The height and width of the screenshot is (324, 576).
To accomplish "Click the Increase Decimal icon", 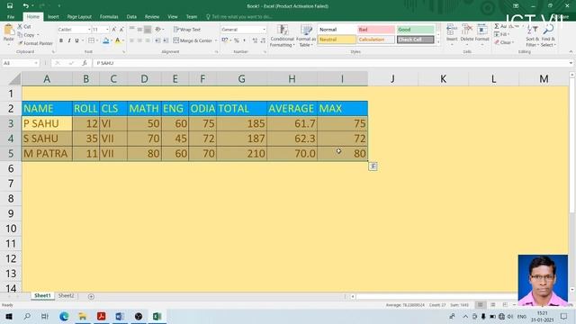I will (x=255, y=40).
